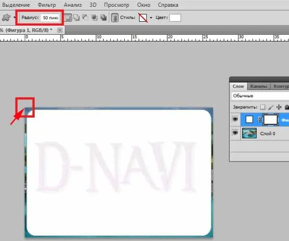Open the Справка menu

[168, 5]
